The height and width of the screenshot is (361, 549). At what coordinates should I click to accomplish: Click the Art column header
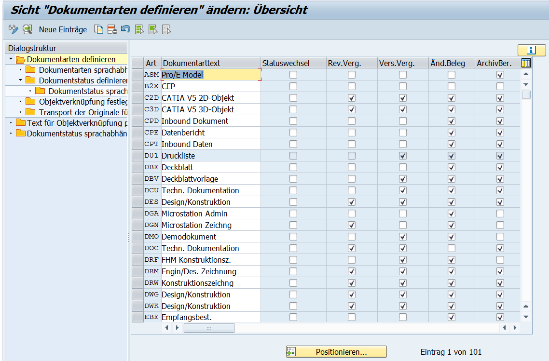point(152,63)
